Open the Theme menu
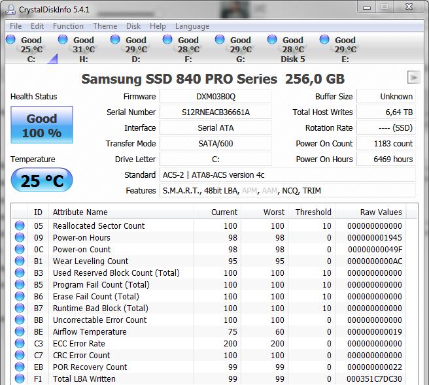Image resolution: width=429 pixels, height=385 pixels. point(105,26)
